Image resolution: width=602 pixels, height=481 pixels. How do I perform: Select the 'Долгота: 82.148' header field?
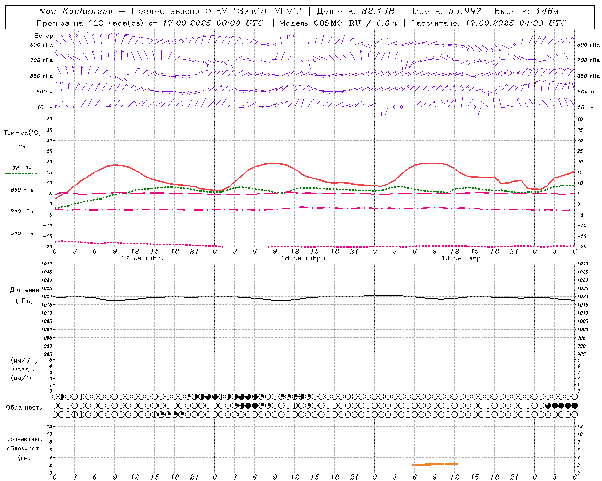pos(356,11)
